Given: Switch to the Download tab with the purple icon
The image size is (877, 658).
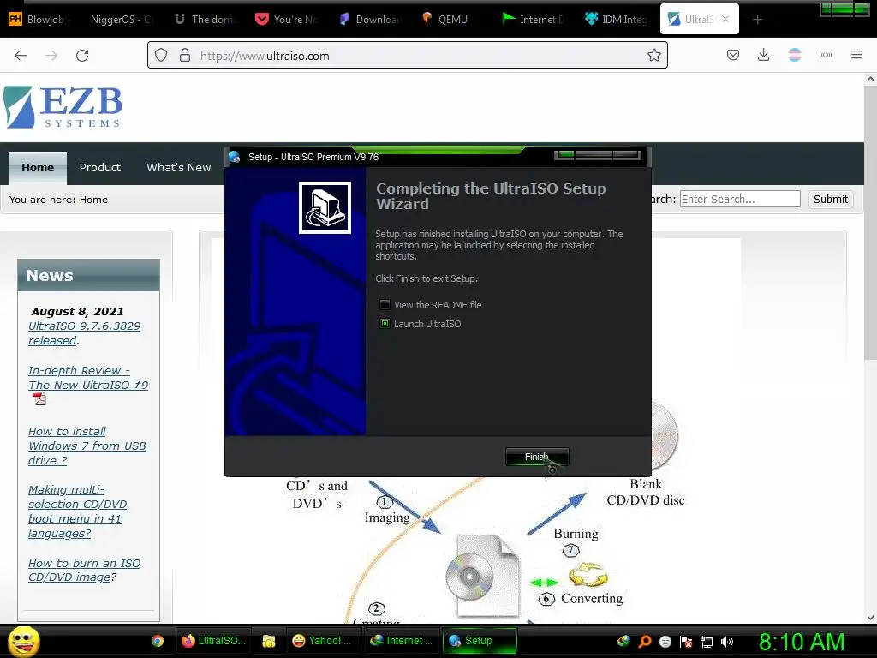Looking at the screenshot, I should (369, 19).
